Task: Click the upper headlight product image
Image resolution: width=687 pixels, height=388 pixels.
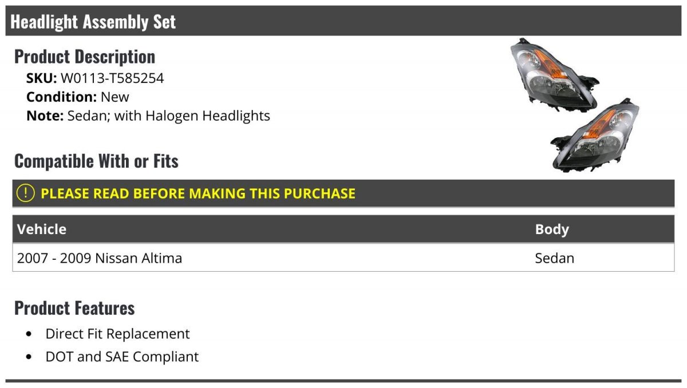Action: point(553,74)
